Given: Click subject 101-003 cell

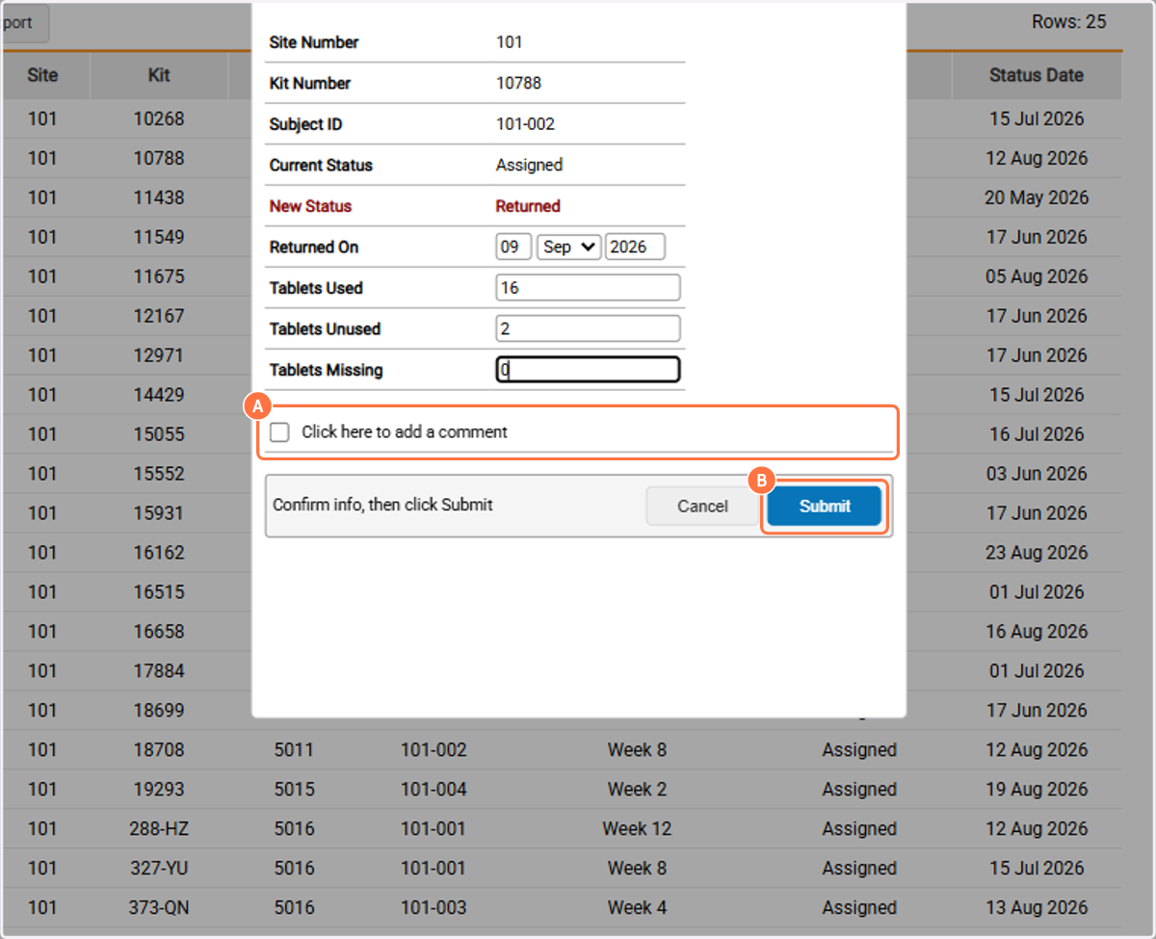Looking at the screenshot, I should click(x=433, y=907).
